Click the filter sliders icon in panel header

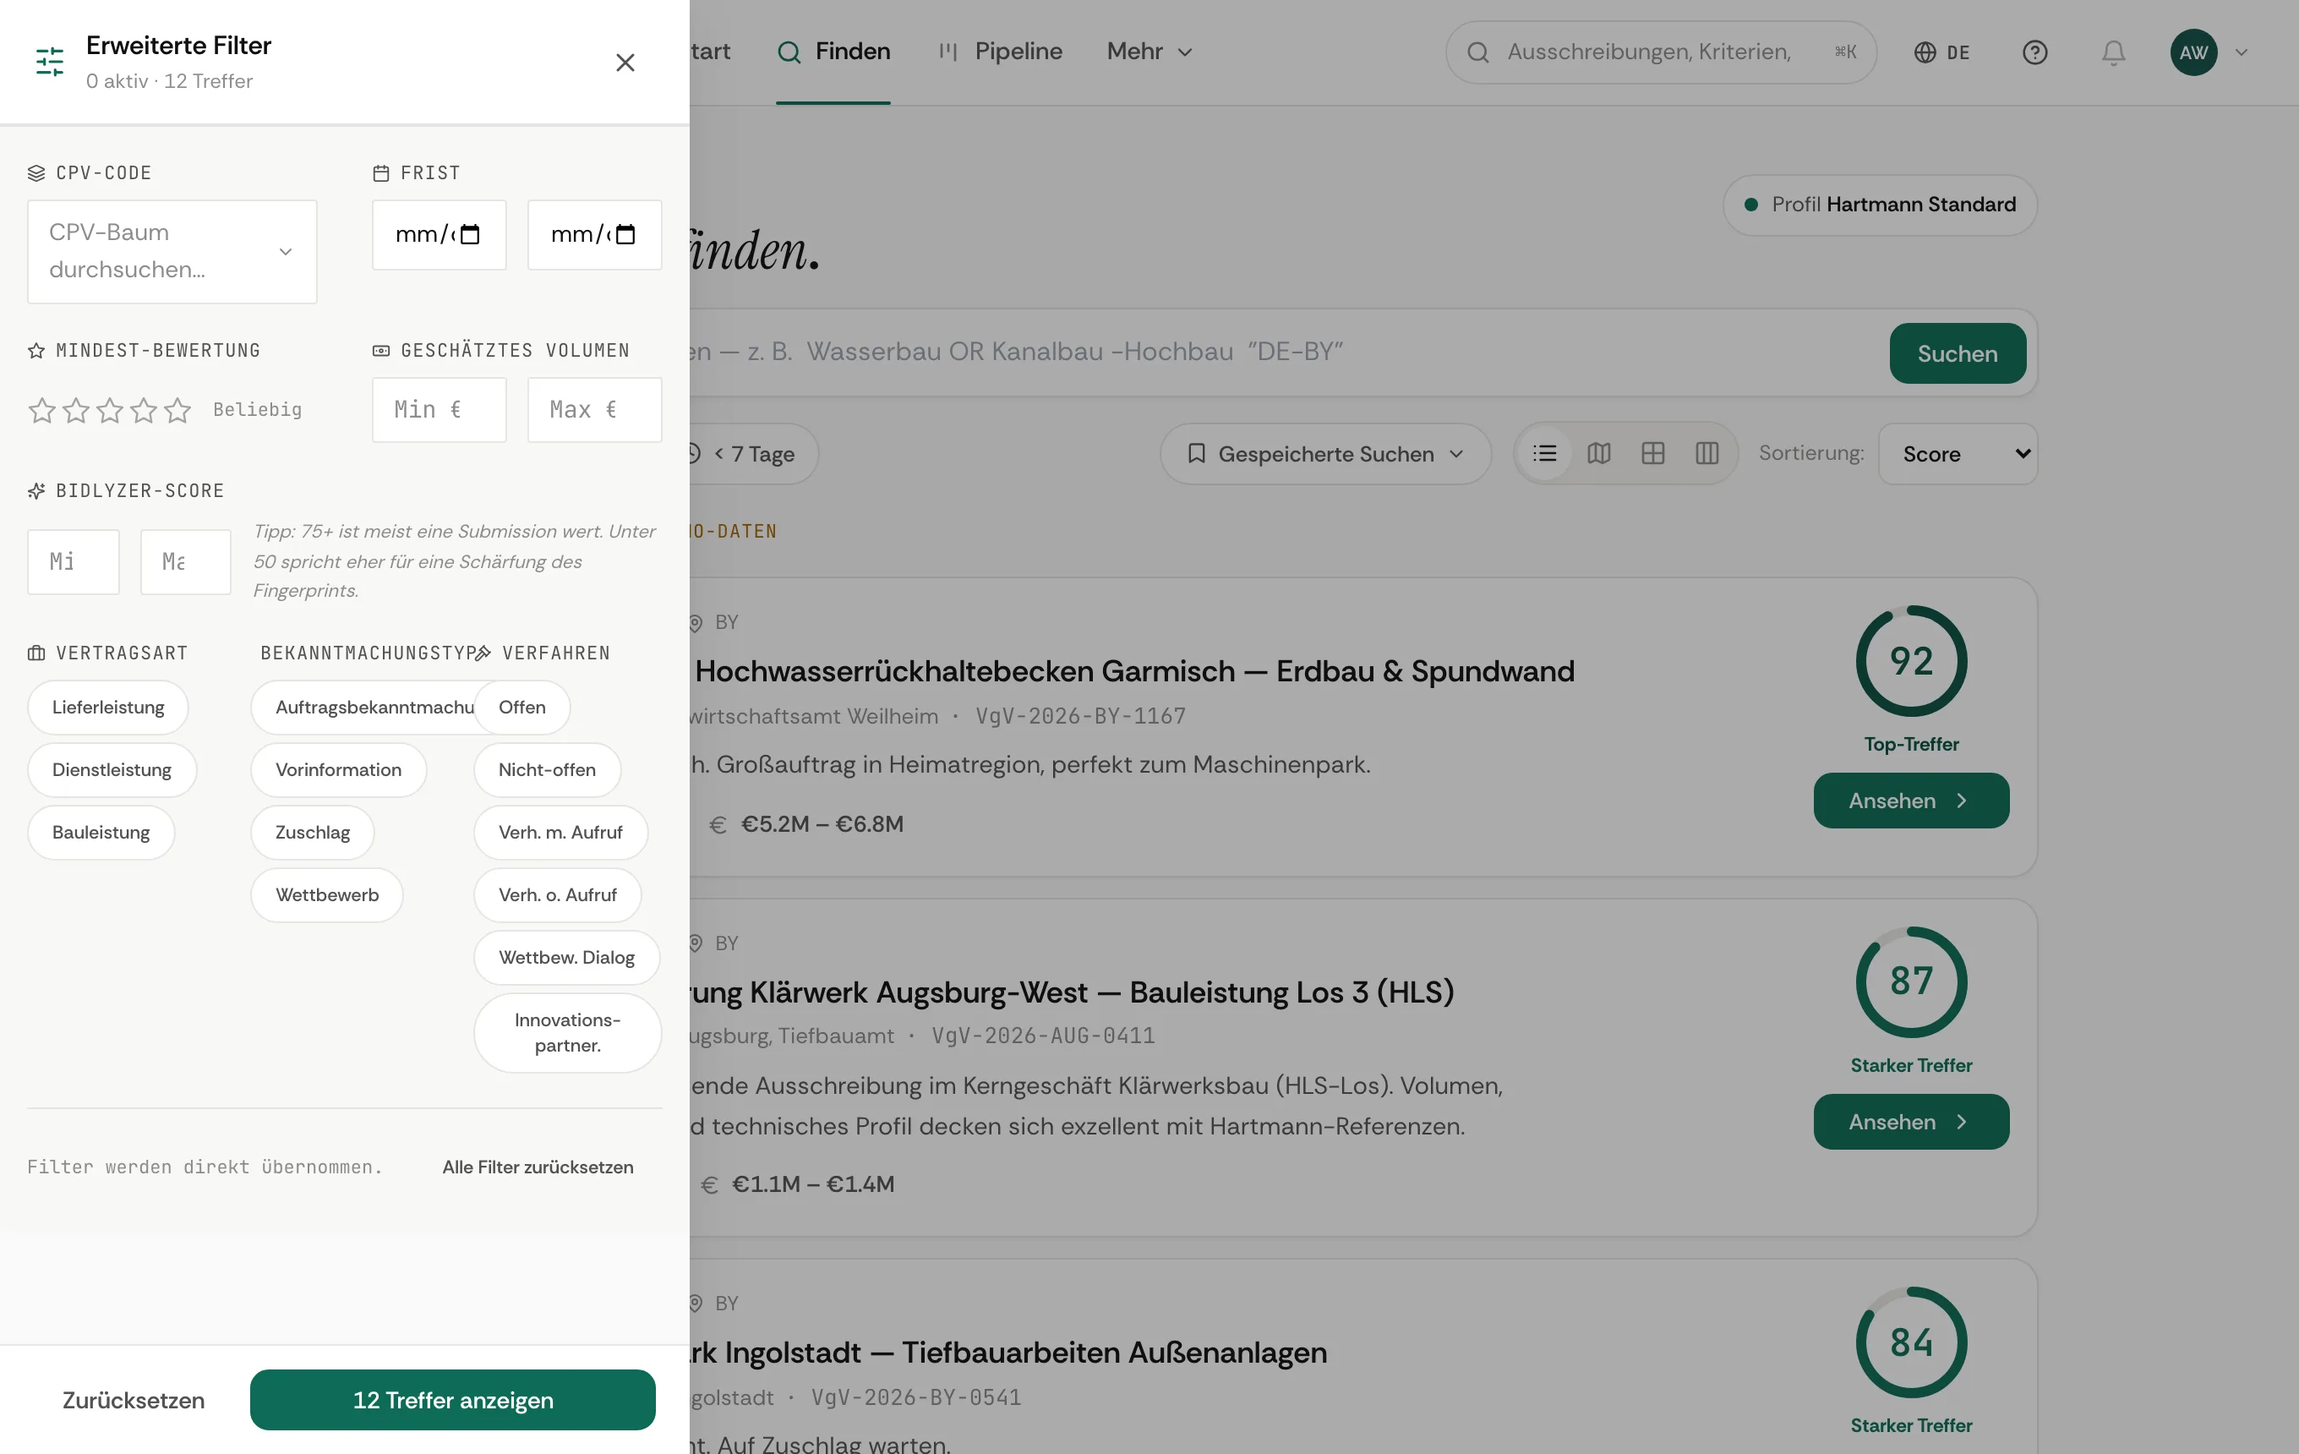(50, 62)
